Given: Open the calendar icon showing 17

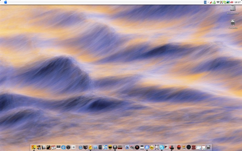Looking at the screenshot, I should [54, 147].
